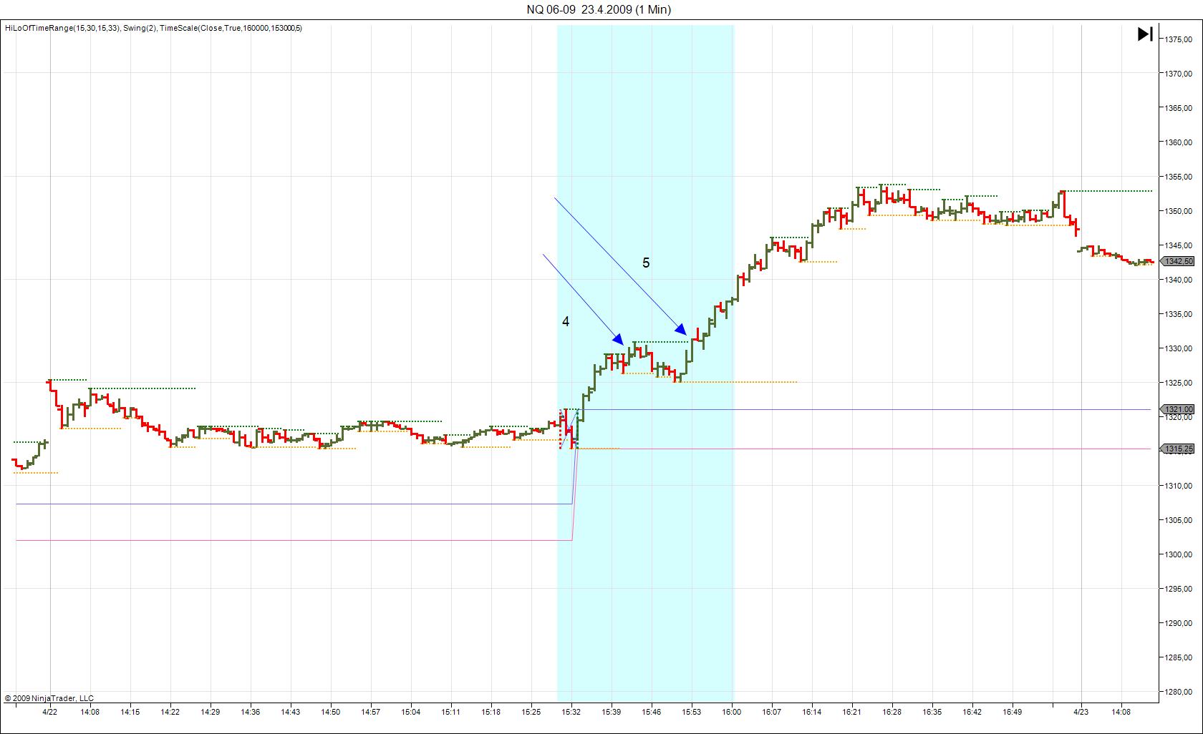1203x734 pixels.
Task: Click the 1315,25 price marker tag
Action: (x=1178, y=449)
